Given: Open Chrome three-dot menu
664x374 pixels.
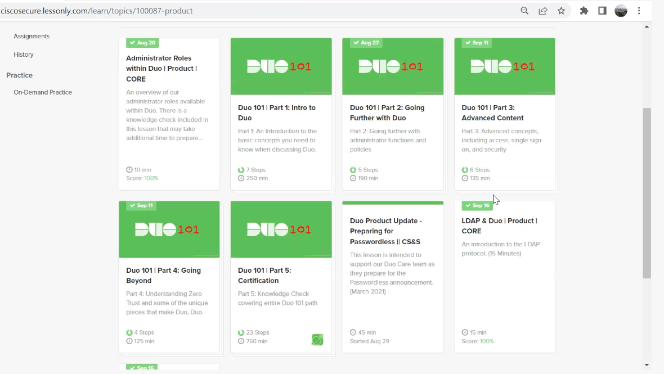Looking at the screenshot, I should click(x=639, y=11).
